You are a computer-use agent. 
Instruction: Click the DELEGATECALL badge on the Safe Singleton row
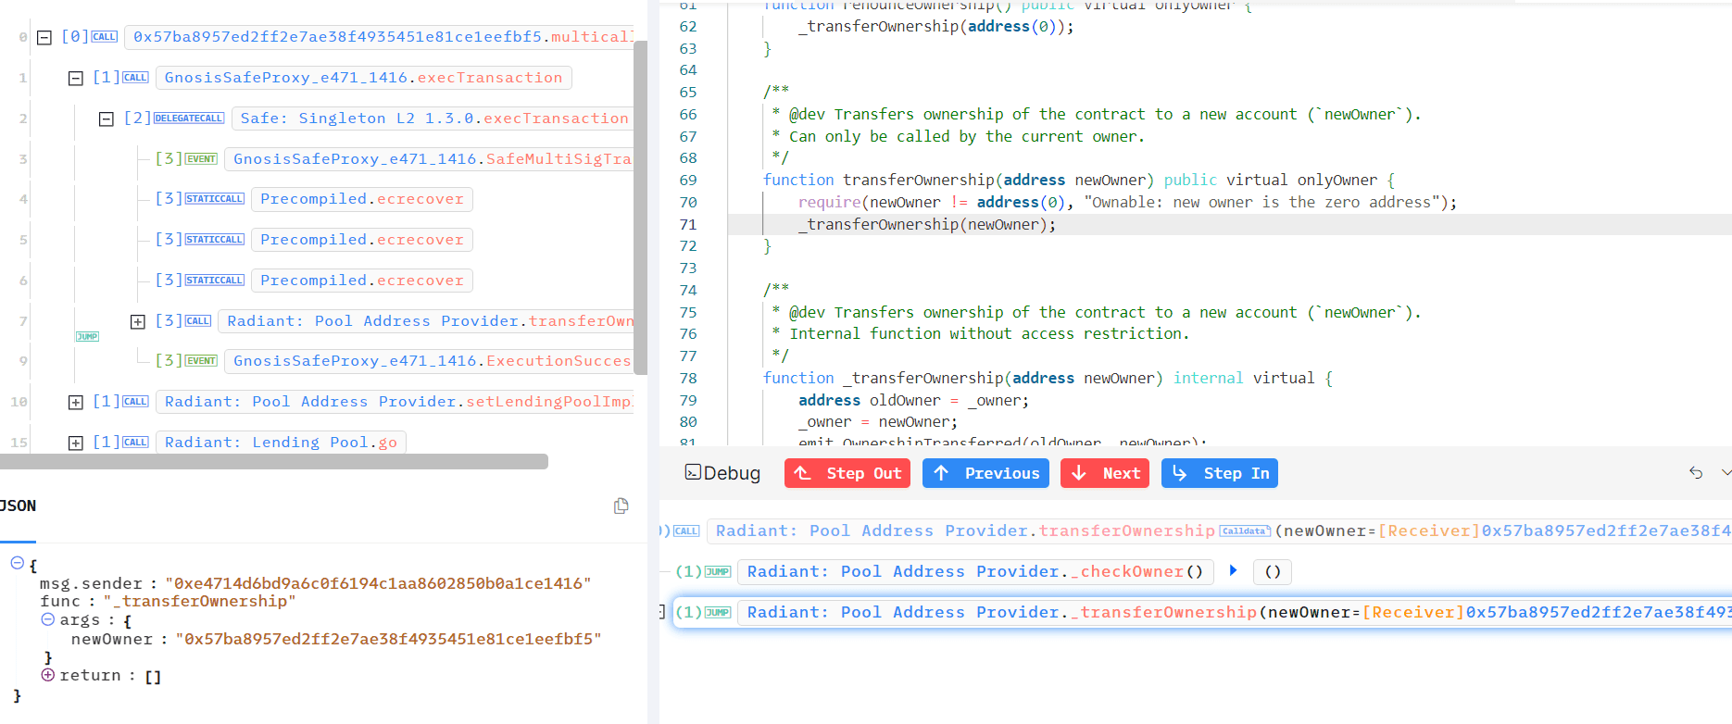click(189, 119)
